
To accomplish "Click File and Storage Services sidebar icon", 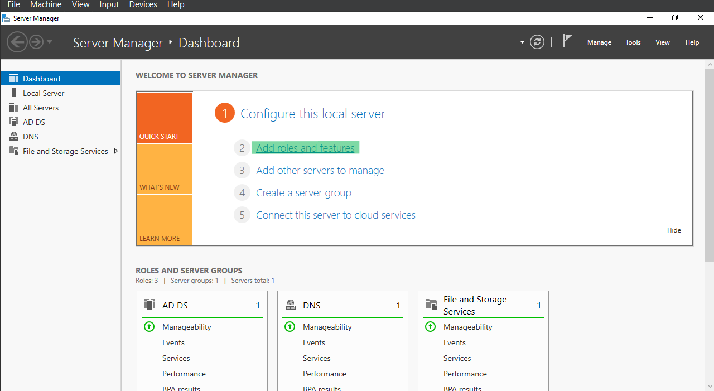I will (x=14, y=151).
